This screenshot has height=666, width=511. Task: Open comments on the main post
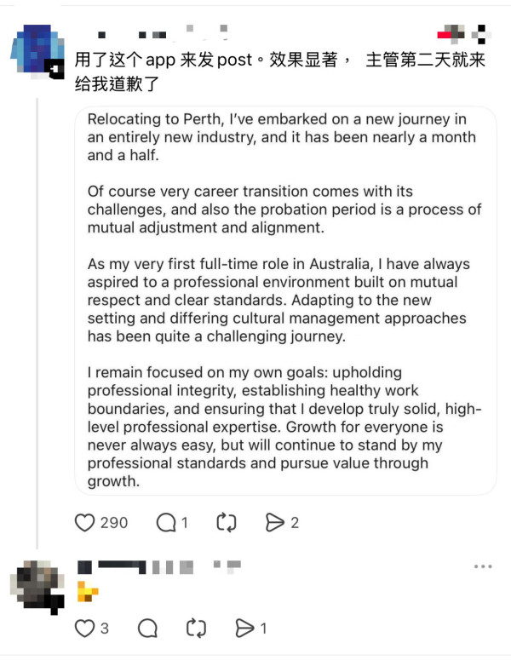pyautogui.click(x=166, y=522)
